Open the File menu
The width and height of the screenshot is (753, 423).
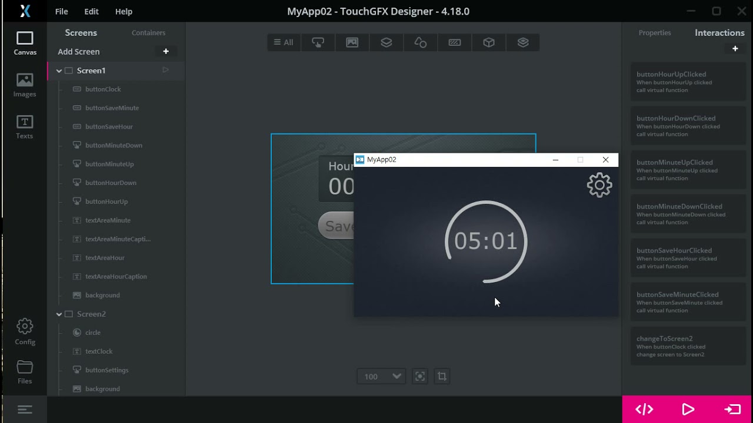coord(61,11)
